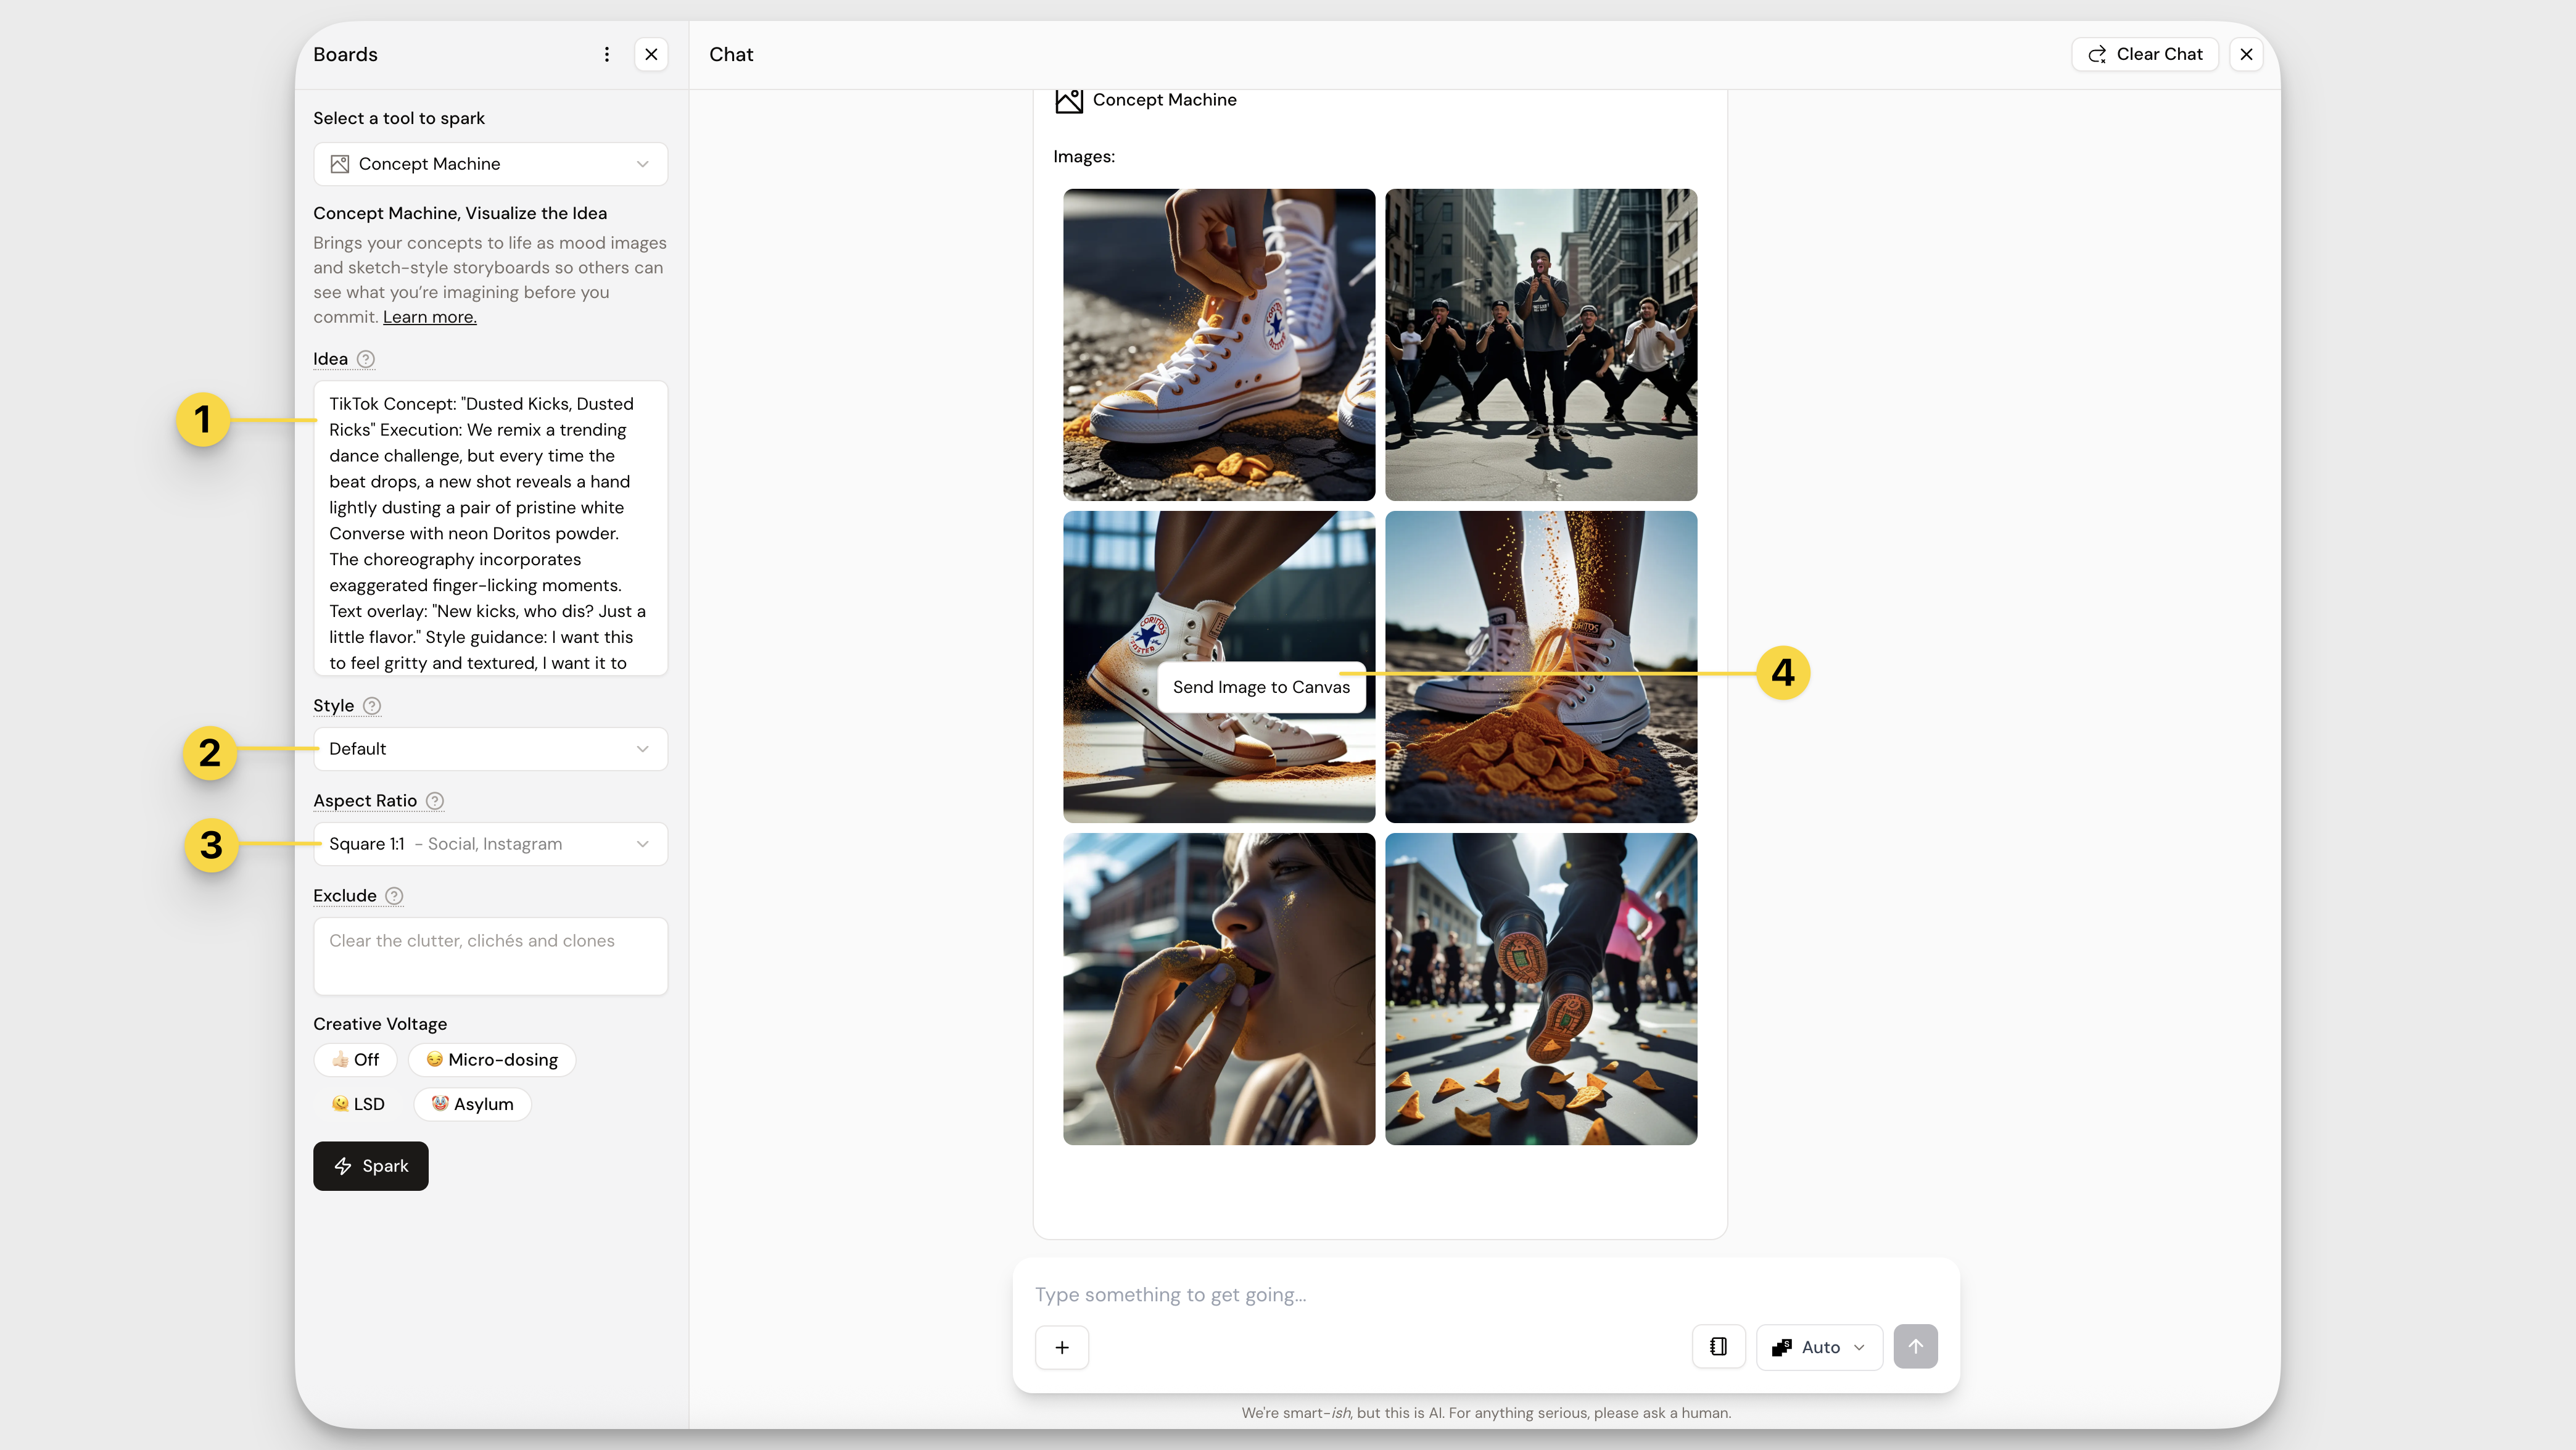The width and height of the screenshot is (2576, 1450).
Task: Click the Aspect Ratio help icon
Action: tap(435, 801)
